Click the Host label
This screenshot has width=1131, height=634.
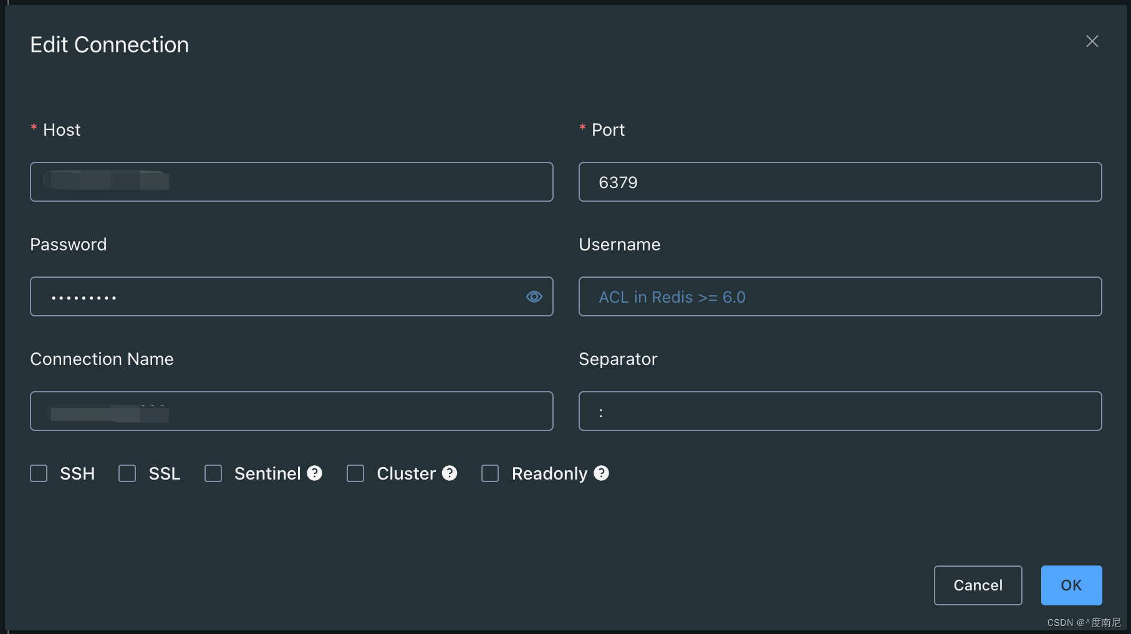pyautogui.click(x=62, y=130)
